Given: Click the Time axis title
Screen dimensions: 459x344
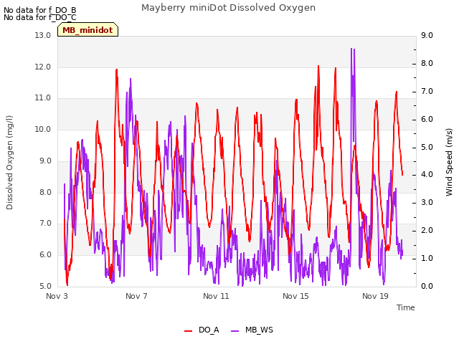Looking at the screenshot, I should point(406,307).
